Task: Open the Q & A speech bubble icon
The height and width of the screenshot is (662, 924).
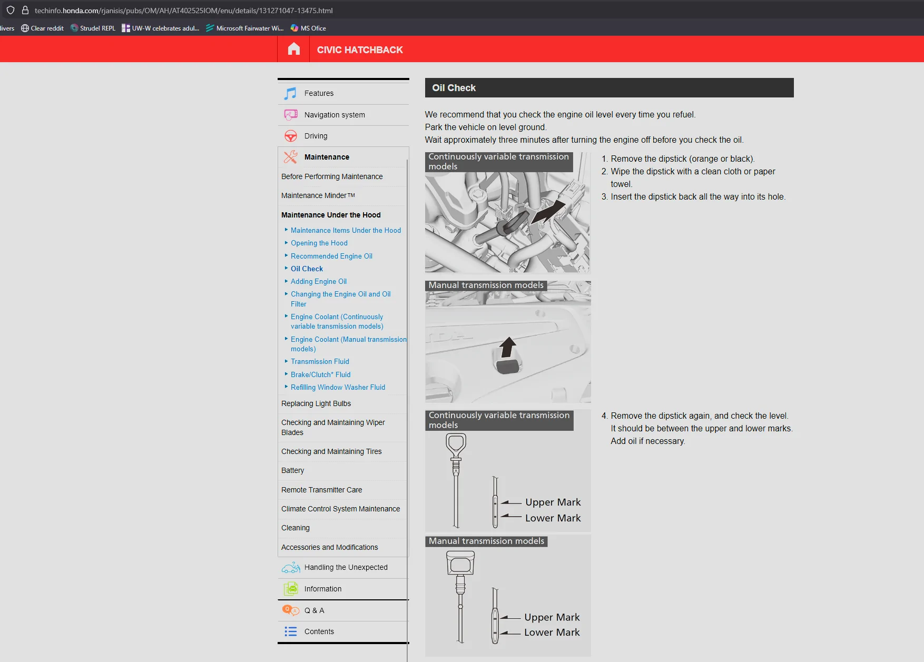Action: click(x=291, y=610)
